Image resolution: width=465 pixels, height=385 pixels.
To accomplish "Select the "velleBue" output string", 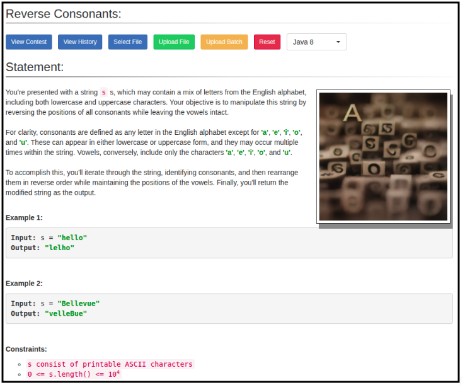I will 66,313.
